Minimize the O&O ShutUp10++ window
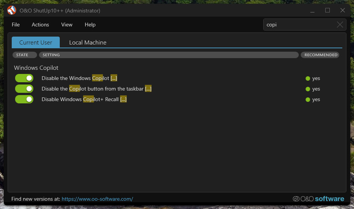The height and width of the screenshot is (209, 354). [312, 10]
